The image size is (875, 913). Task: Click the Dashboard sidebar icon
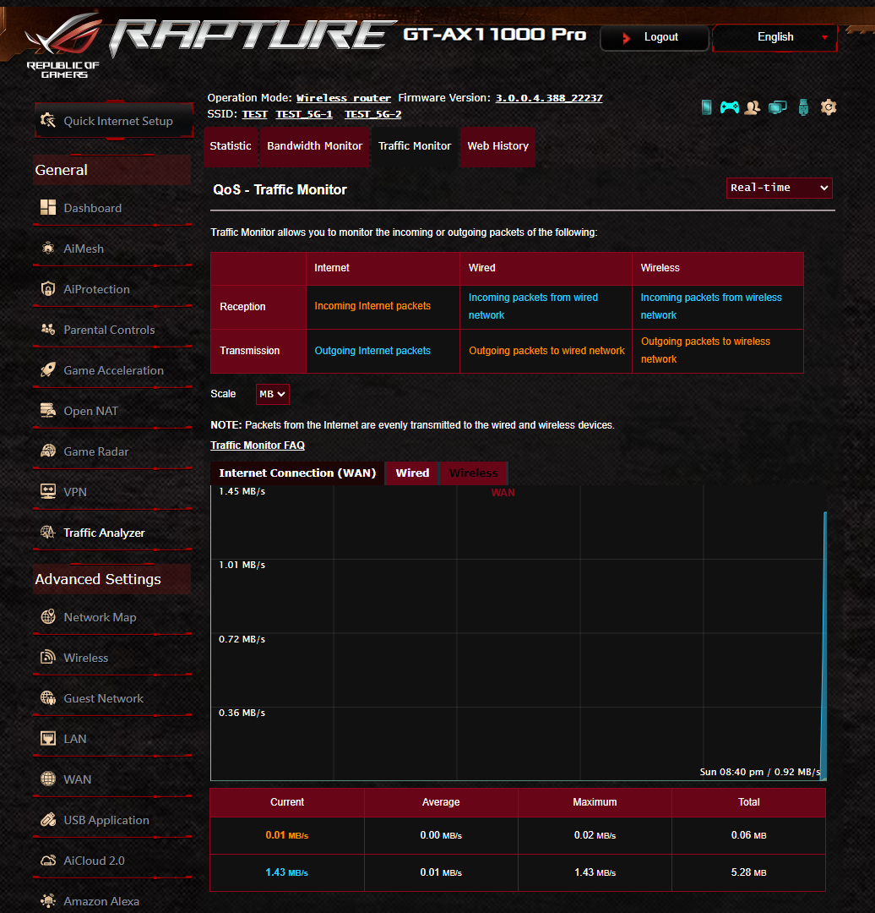coord(48,207)
